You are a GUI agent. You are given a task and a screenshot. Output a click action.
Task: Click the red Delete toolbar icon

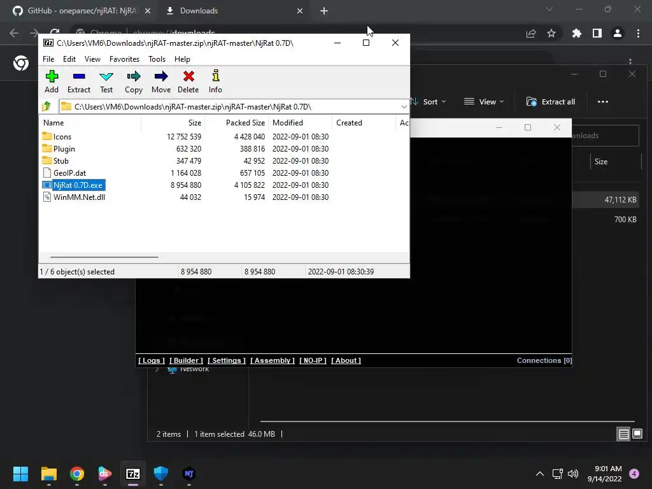(x=188, y=81)
